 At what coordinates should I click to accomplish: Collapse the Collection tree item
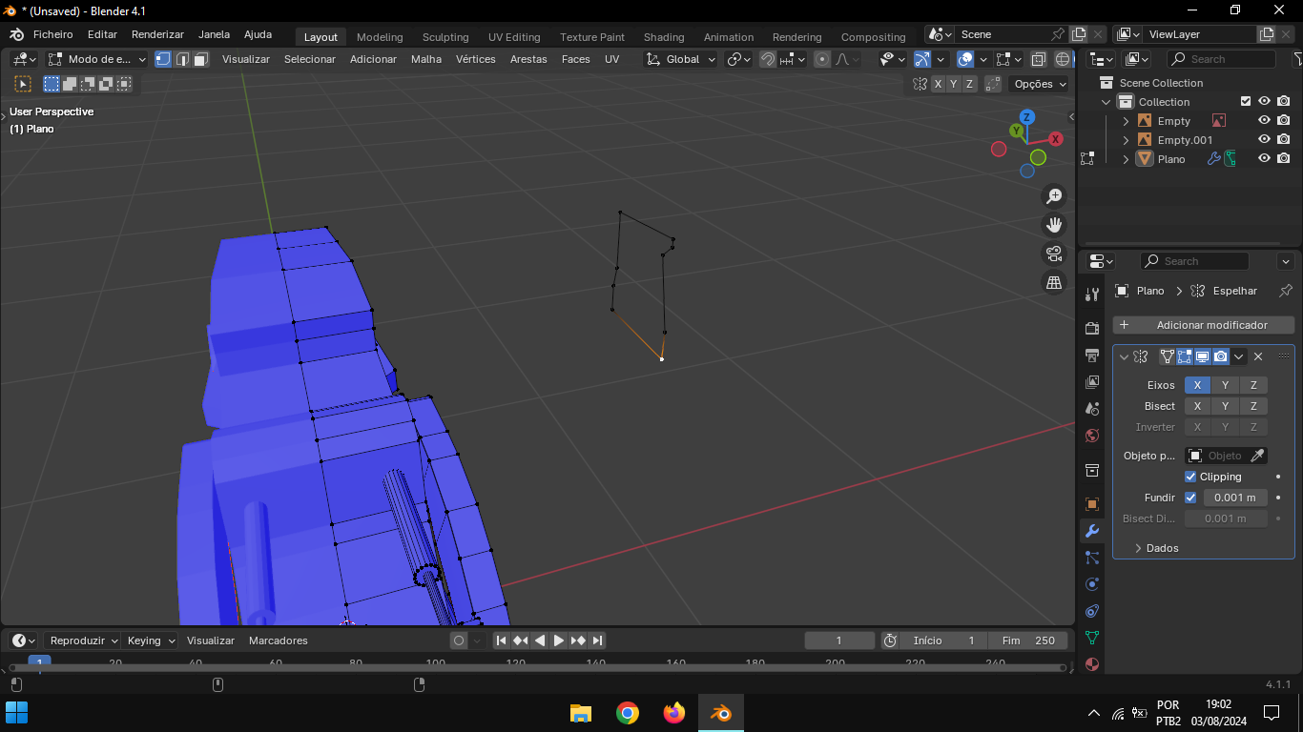pos(1107,102)
